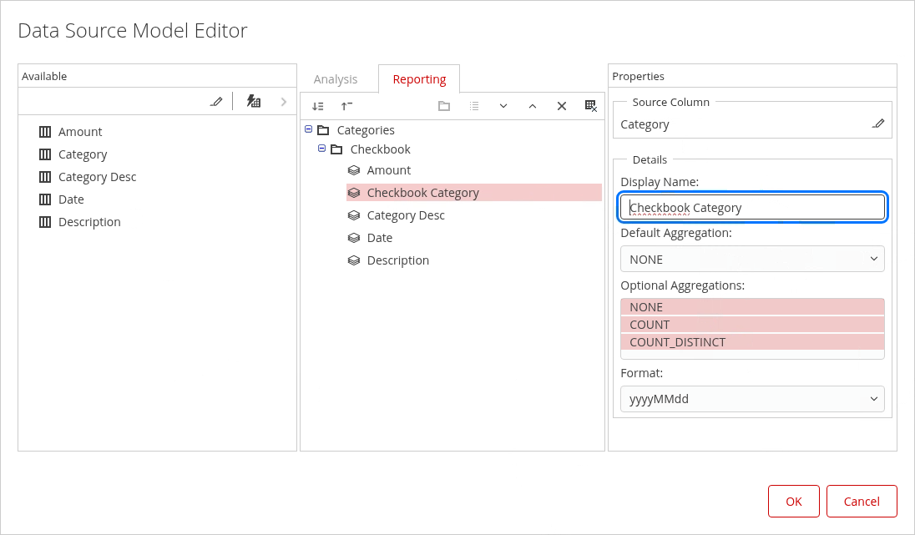Screen dimensions: 915x535
Task: Click the Display Name input field
Action: (x=752, y=208)
